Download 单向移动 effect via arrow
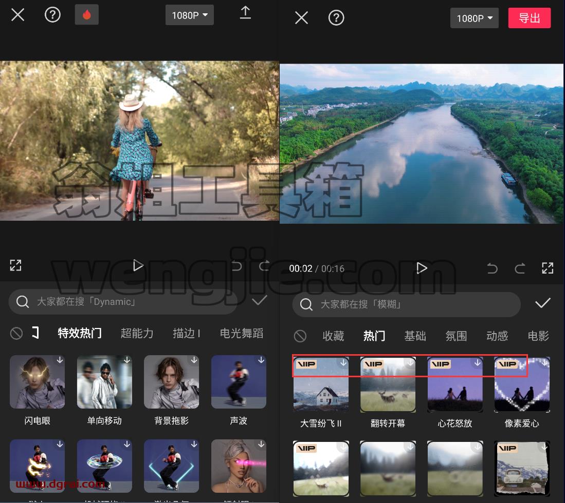 127,360
